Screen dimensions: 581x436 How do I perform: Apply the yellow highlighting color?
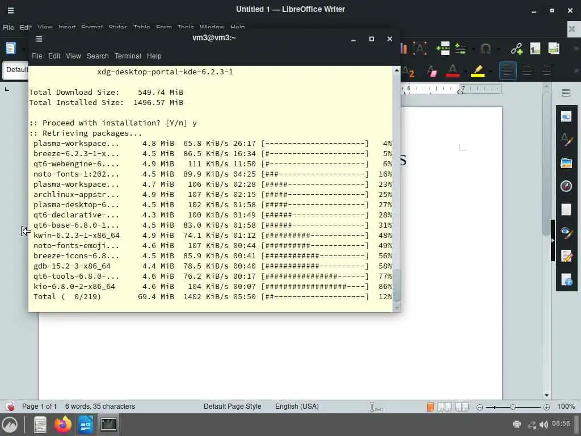point(478,70)
